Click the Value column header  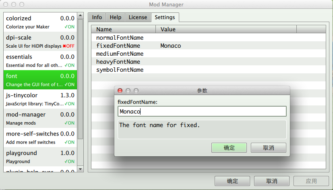[226, 29]
